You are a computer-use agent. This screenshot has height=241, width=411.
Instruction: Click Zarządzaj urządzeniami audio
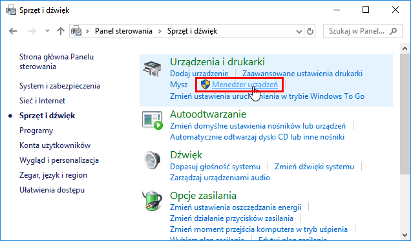click(220, 178)
